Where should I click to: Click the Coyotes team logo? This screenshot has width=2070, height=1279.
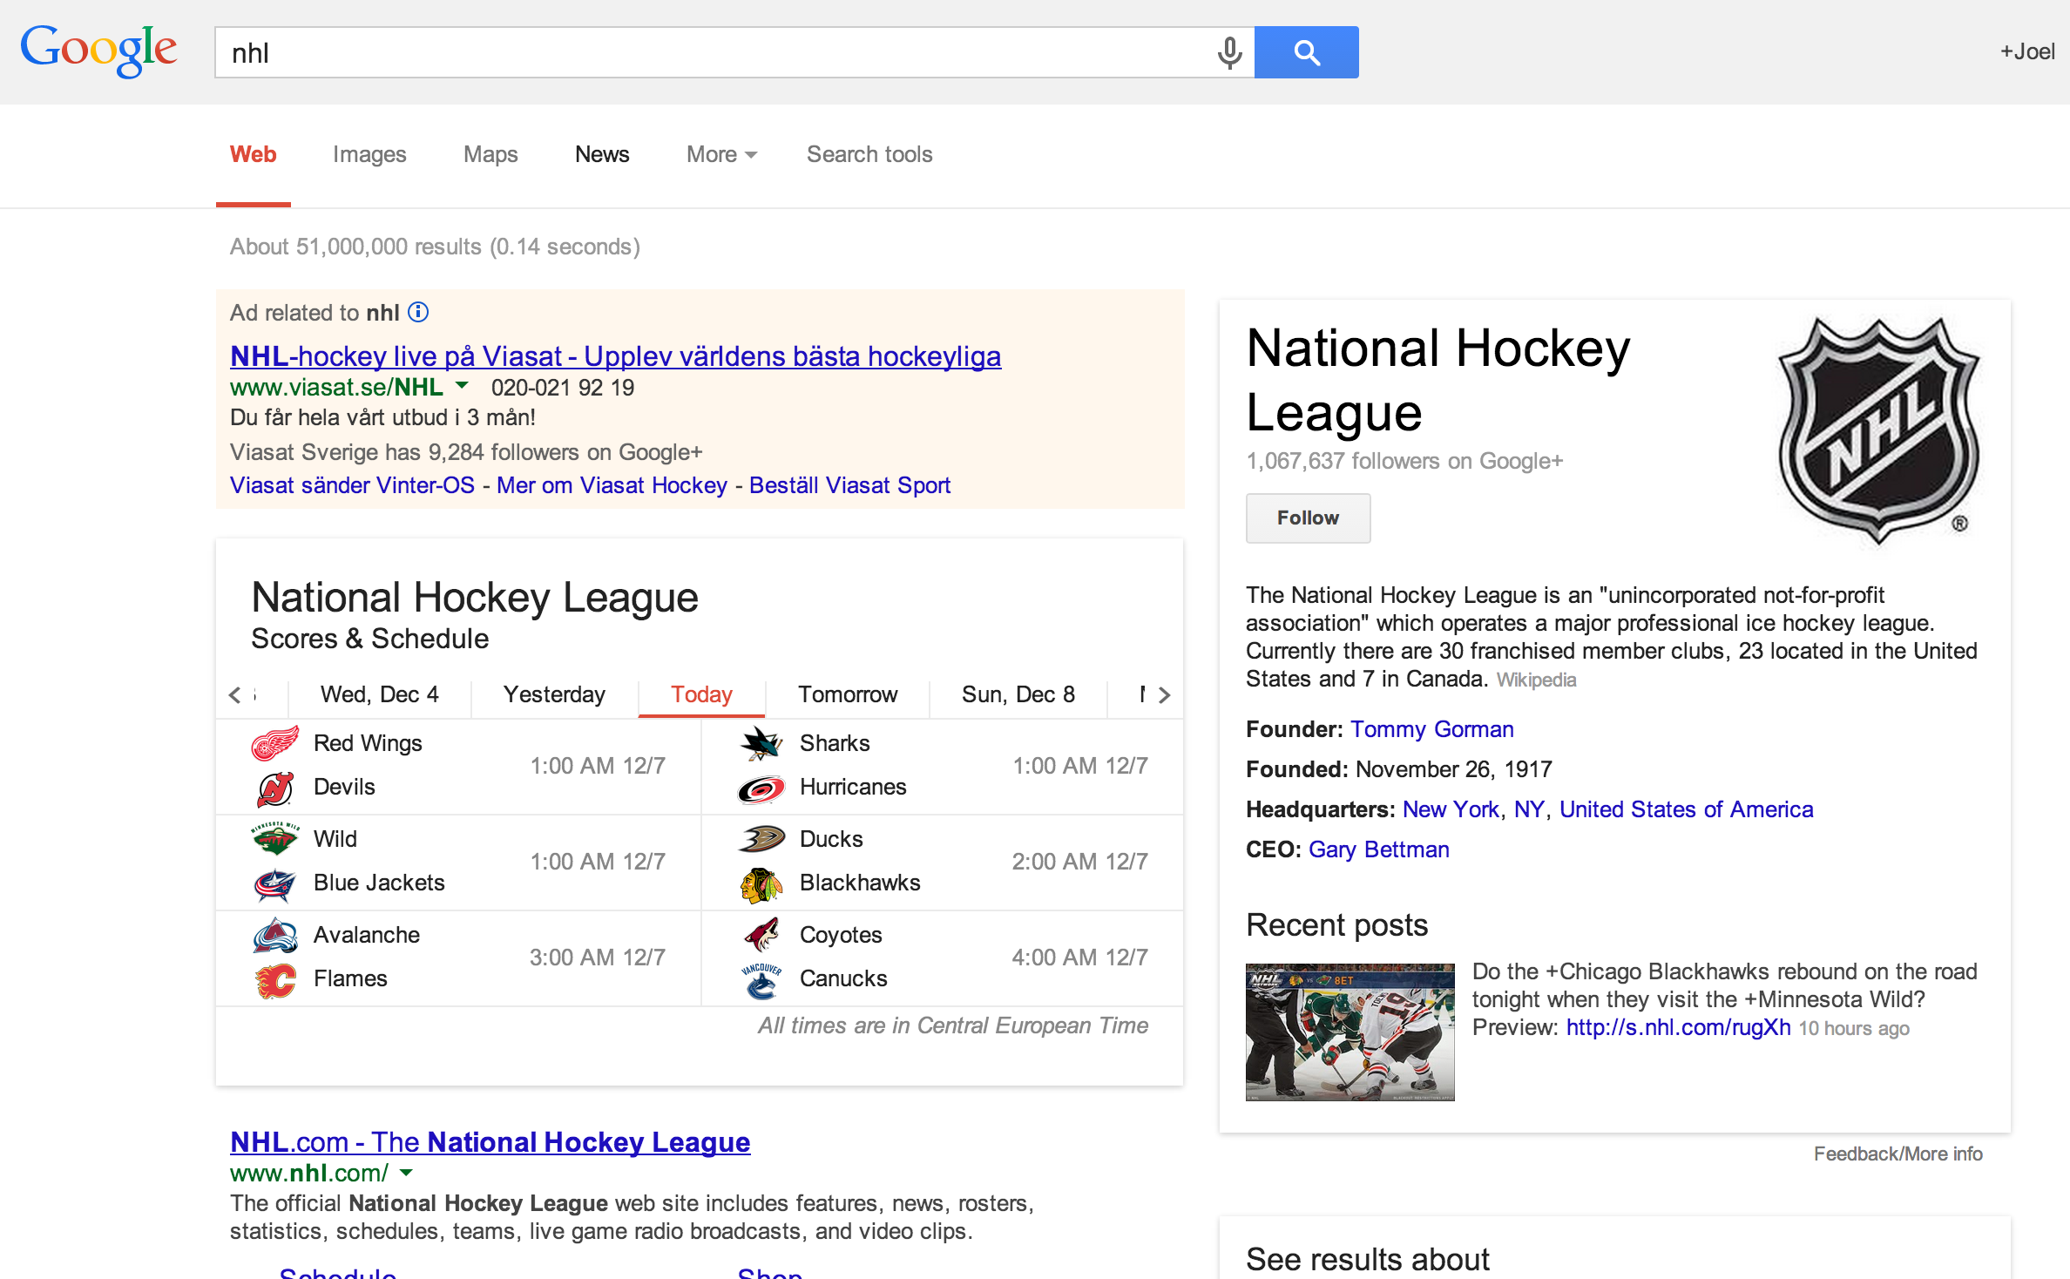[761, 935]
